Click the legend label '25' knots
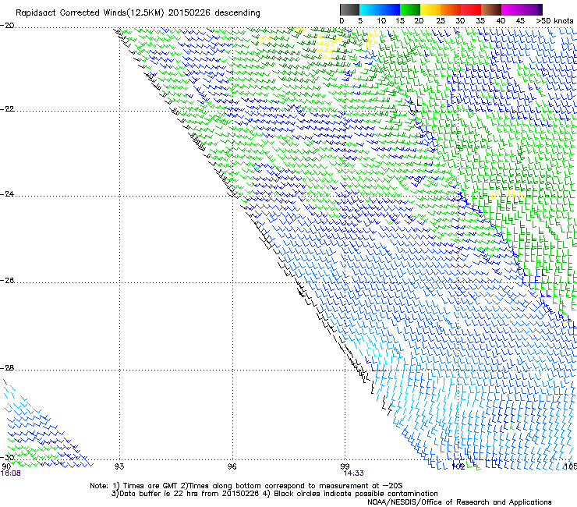Screen dimensions: 577x507 point(441,21)
